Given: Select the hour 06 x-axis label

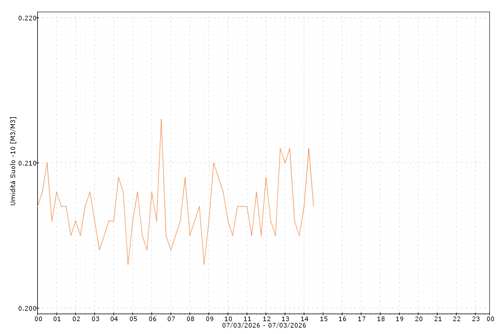Looking at the screenshot, I should pos(152,319).
